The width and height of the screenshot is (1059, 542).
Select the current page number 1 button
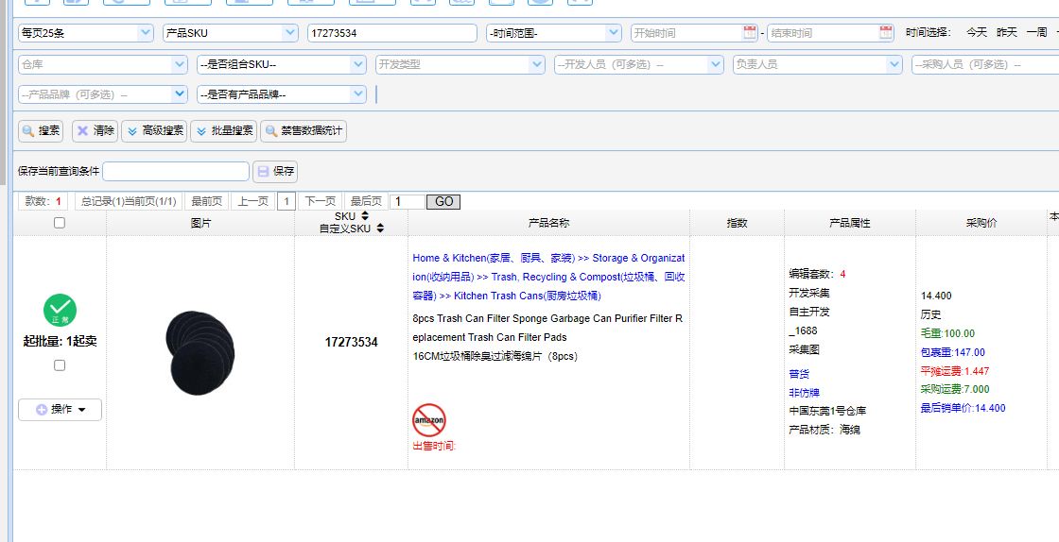click(286, 201)
